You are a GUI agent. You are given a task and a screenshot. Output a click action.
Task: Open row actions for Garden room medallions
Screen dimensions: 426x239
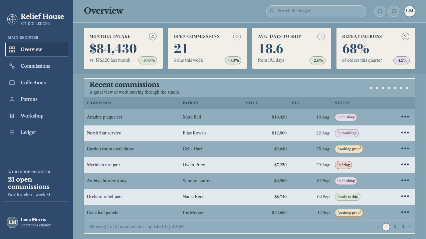[x=405, y=149]
